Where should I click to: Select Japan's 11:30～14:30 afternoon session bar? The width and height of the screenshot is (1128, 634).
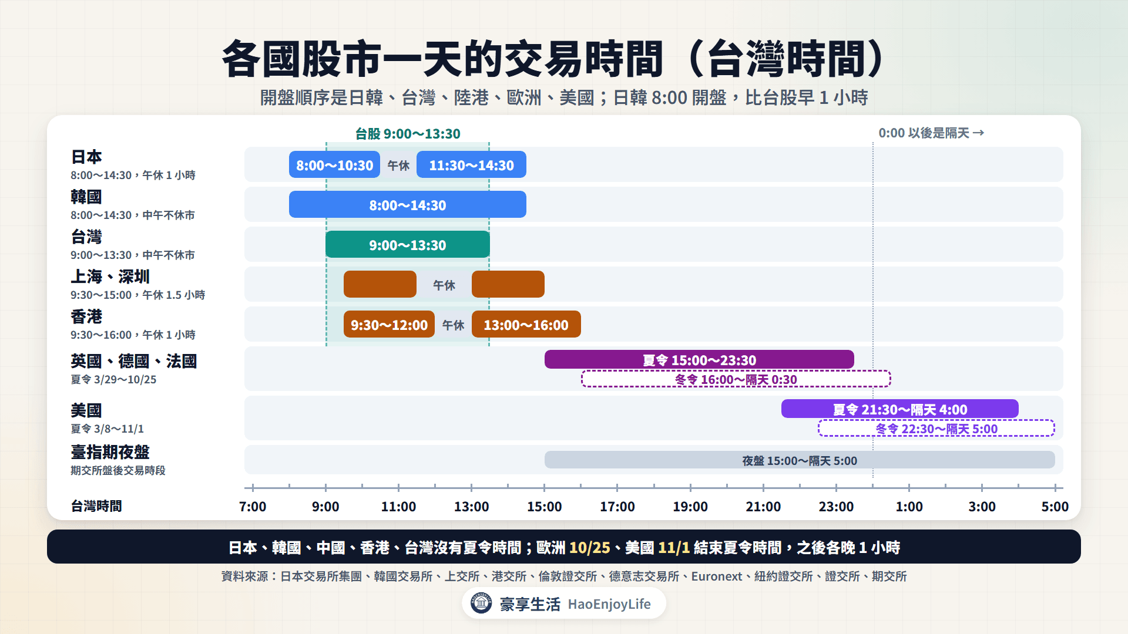click(x=471, y=165)
